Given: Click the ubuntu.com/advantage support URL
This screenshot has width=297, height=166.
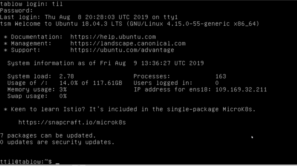Looking at the screenshot, I should tap(122, 50).
